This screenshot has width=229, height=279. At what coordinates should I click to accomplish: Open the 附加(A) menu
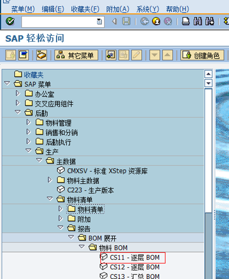point(118,9)
